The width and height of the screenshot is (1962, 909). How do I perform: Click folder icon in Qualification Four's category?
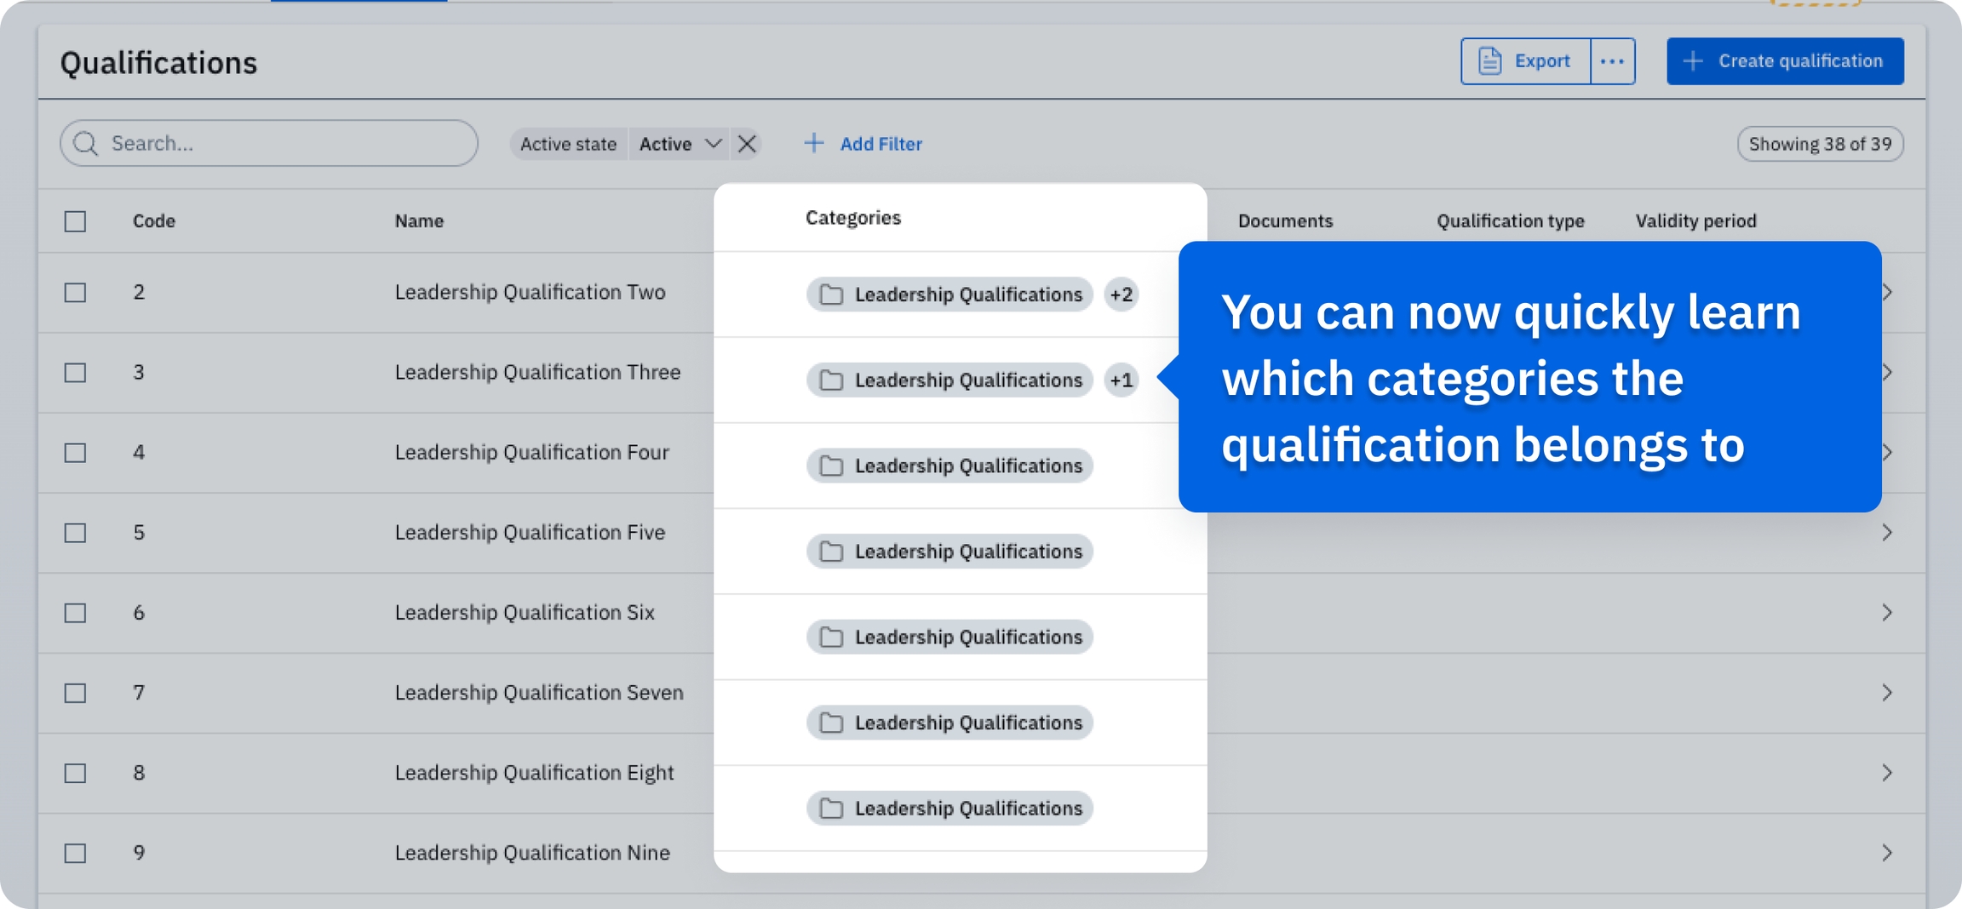coord(831,466)
